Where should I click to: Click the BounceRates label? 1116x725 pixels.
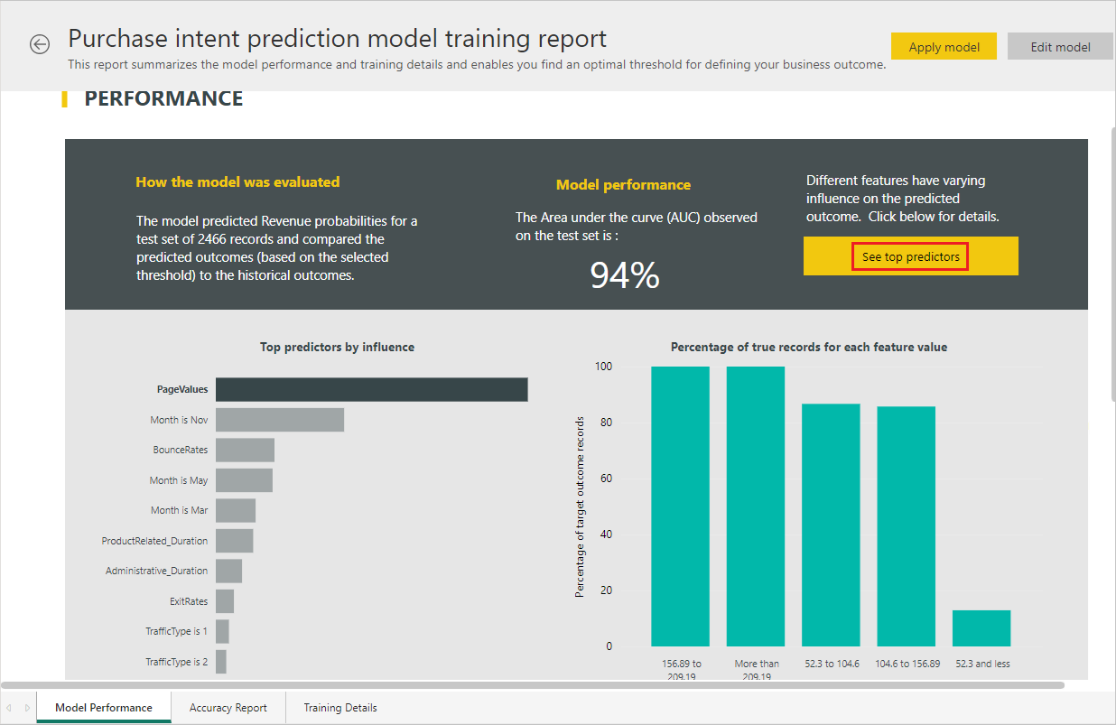point(181,450)
